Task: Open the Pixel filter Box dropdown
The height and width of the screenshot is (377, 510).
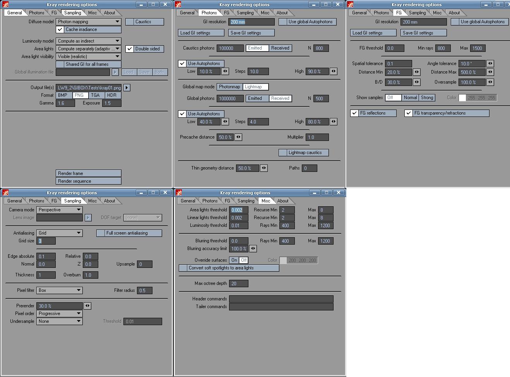Action: coord(60,290)
